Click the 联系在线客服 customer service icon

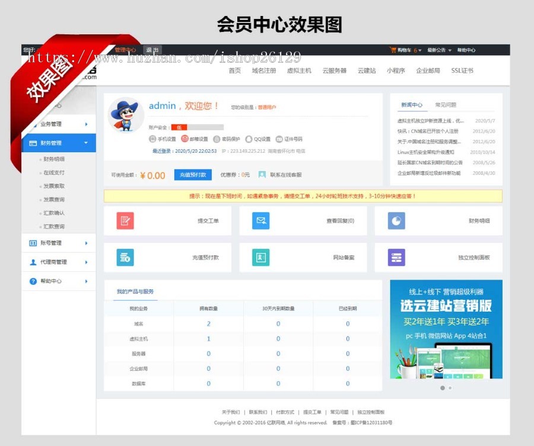[262, 174]
